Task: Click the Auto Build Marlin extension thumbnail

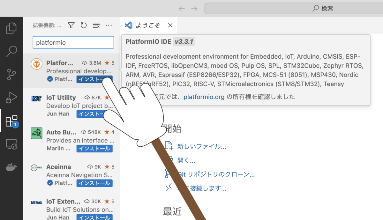Action: [x=36, y=133]
